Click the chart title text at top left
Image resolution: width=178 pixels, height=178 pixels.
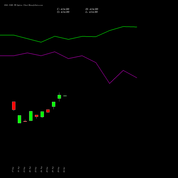pos(23,5)
